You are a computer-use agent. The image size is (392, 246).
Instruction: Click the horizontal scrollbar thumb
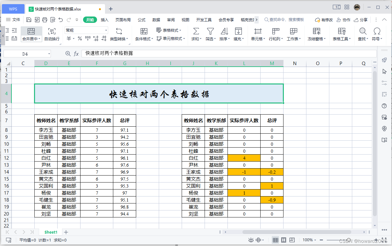tap(297, 232)
